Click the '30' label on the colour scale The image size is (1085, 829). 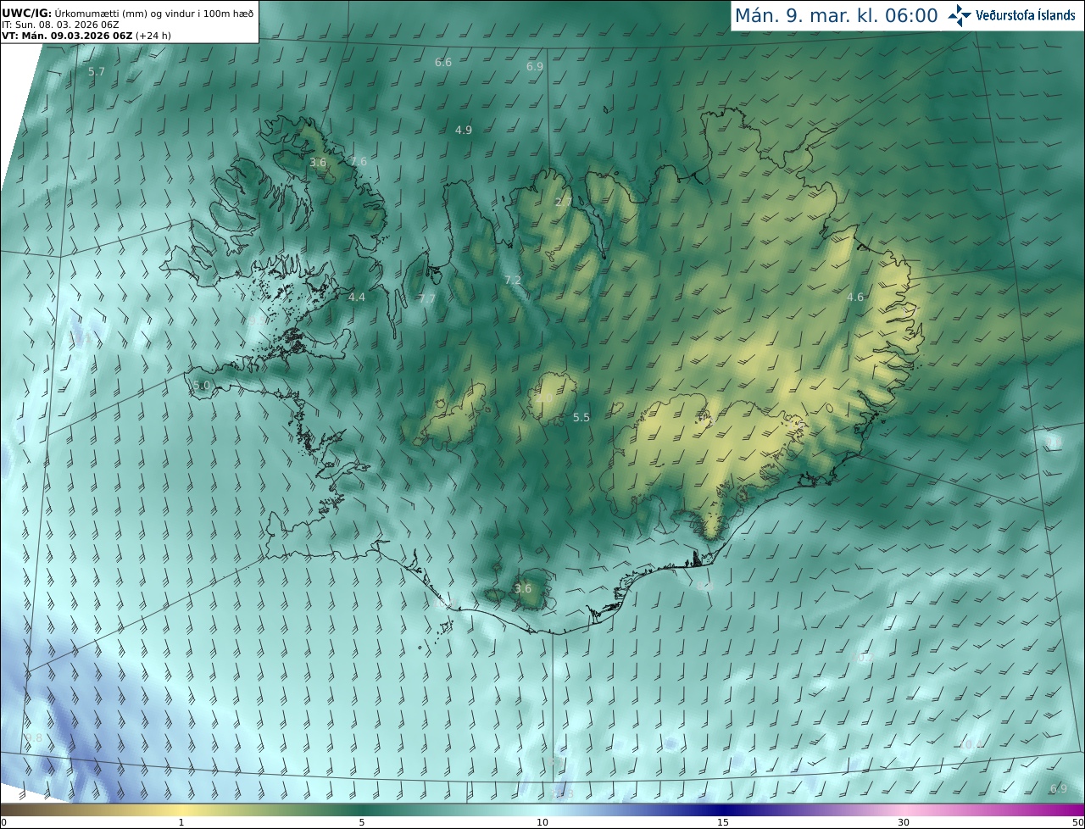click(904, 822)
